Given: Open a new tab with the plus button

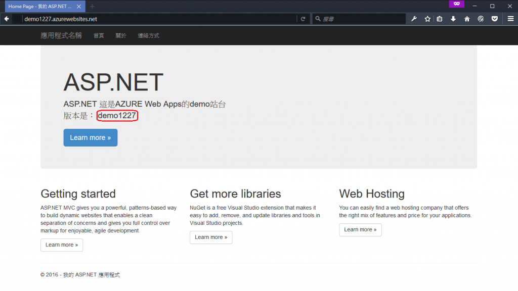Looking at the screenshot, I should (x=92, y=6).
